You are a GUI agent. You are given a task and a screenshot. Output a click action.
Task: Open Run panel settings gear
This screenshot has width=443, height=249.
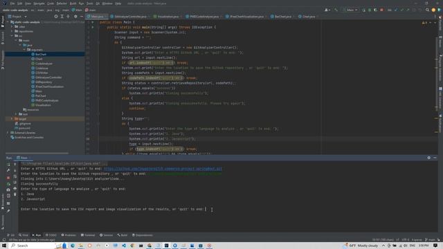[428, 158]
